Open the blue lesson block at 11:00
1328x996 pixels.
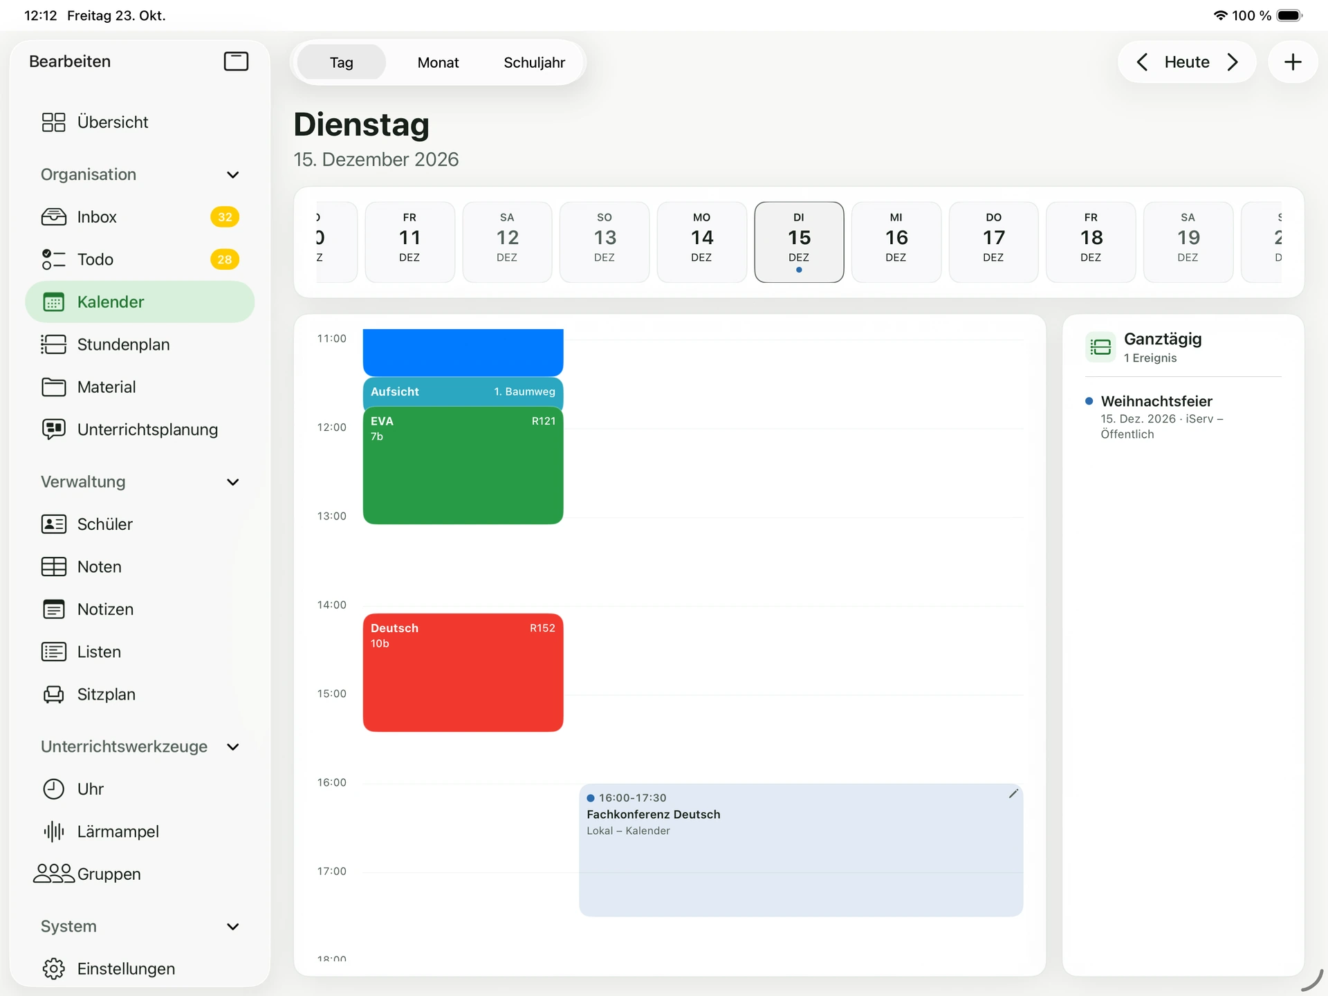tap(463, 352)
